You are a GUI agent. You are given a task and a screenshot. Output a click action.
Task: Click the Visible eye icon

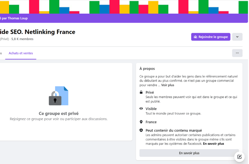click(141, 108)
